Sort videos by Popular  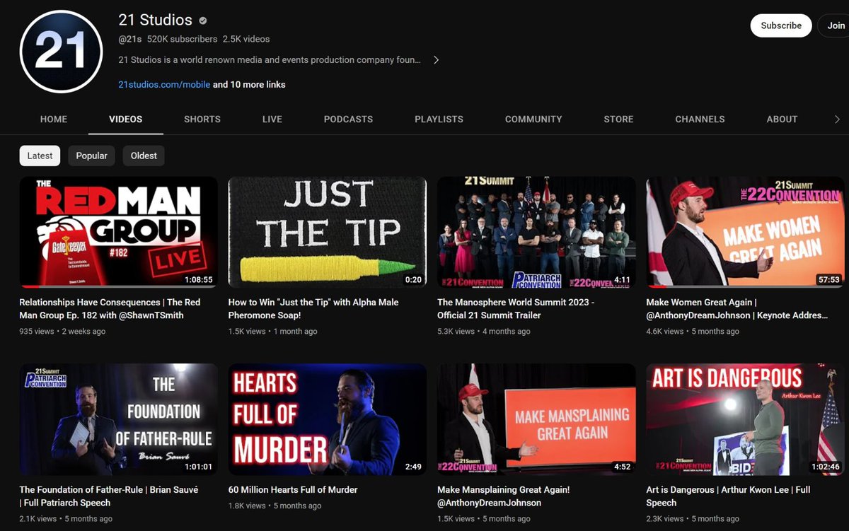[92, 156]
